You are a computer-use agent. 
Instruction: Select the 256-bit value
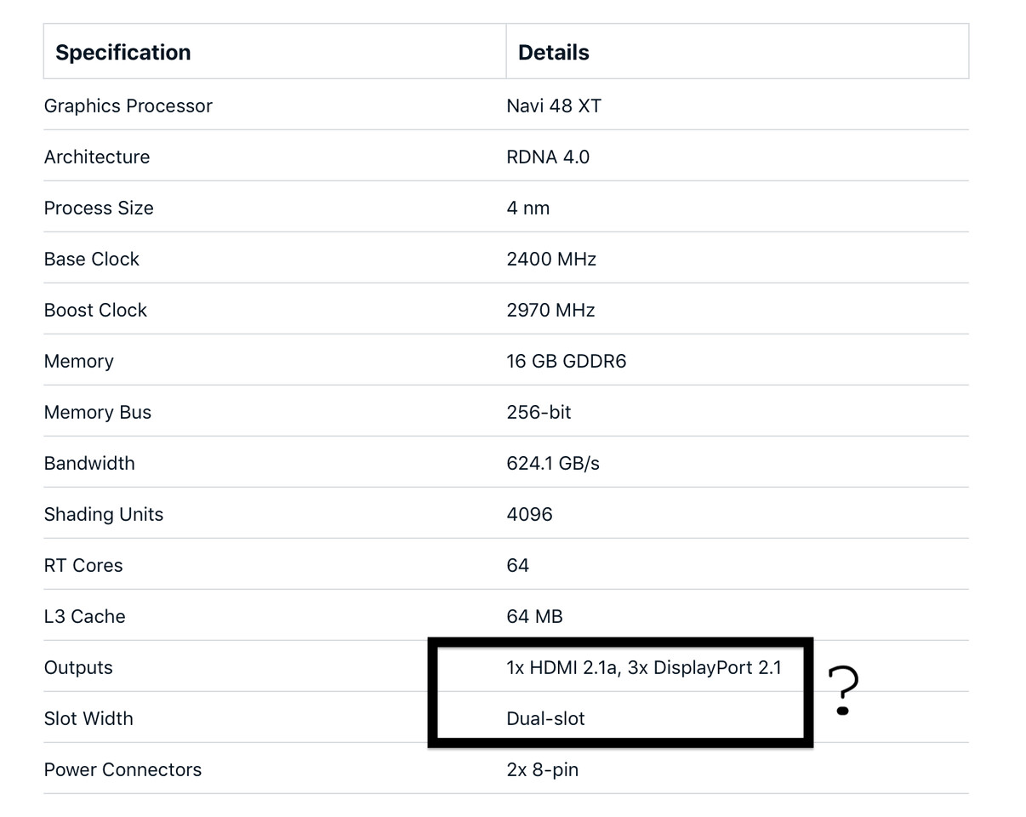click(539, 413)
